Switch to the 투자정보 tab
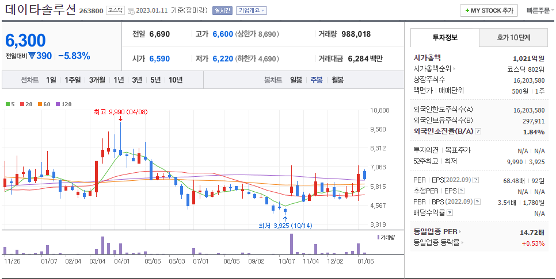The width and height of the screenshot is (556, 279). pos(445,37)
